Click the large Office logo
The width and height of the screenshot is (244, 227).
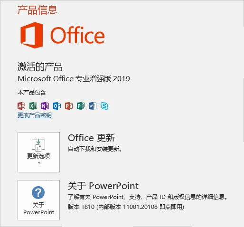click(63, 35)
